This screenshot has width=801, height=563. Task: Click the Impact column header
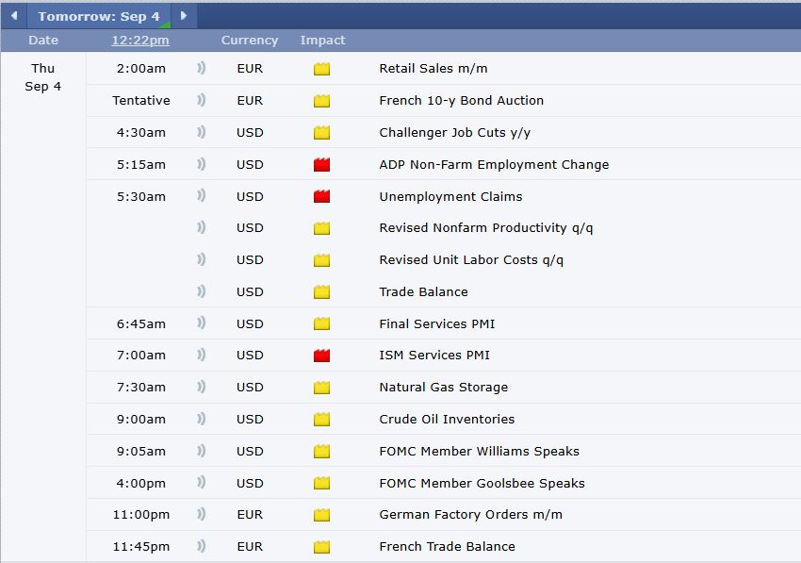click(323, 41)
